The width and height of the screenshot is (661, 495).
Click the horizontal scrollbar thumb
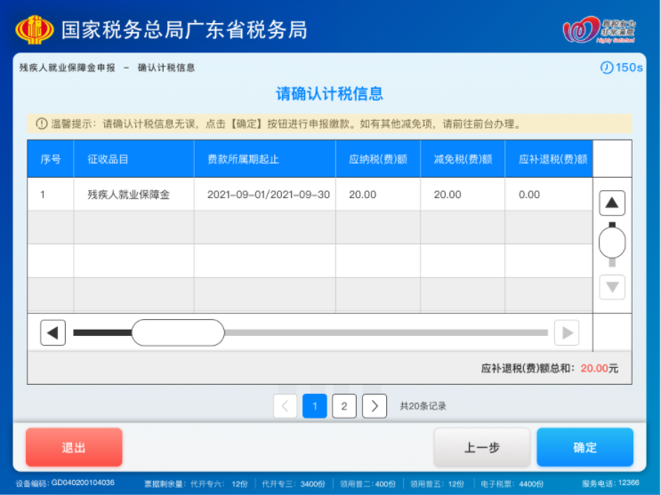(178, 332)
